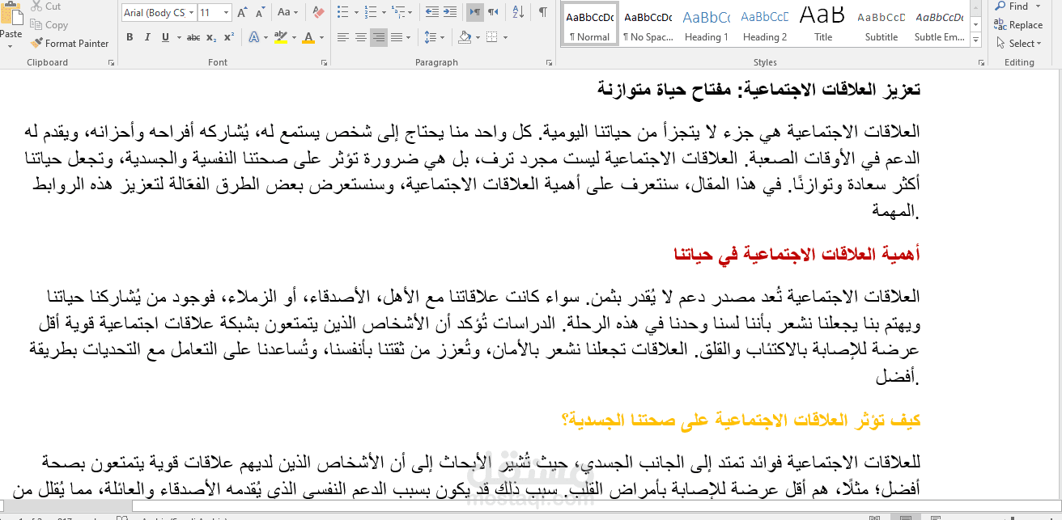1062x520 pixels.
Task: Open font color dropdown arrow
Action: point(321,37)
